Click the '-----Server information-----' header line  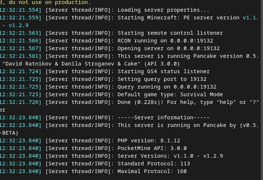pyautogui.click(x=163, y=118)
